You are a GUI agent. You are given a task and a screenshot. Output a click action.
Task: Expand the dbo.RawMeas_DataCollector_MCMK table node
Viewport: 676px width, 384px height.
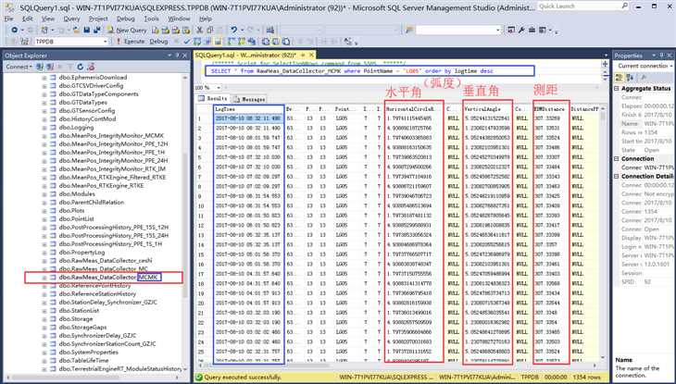tap(44, 278)
